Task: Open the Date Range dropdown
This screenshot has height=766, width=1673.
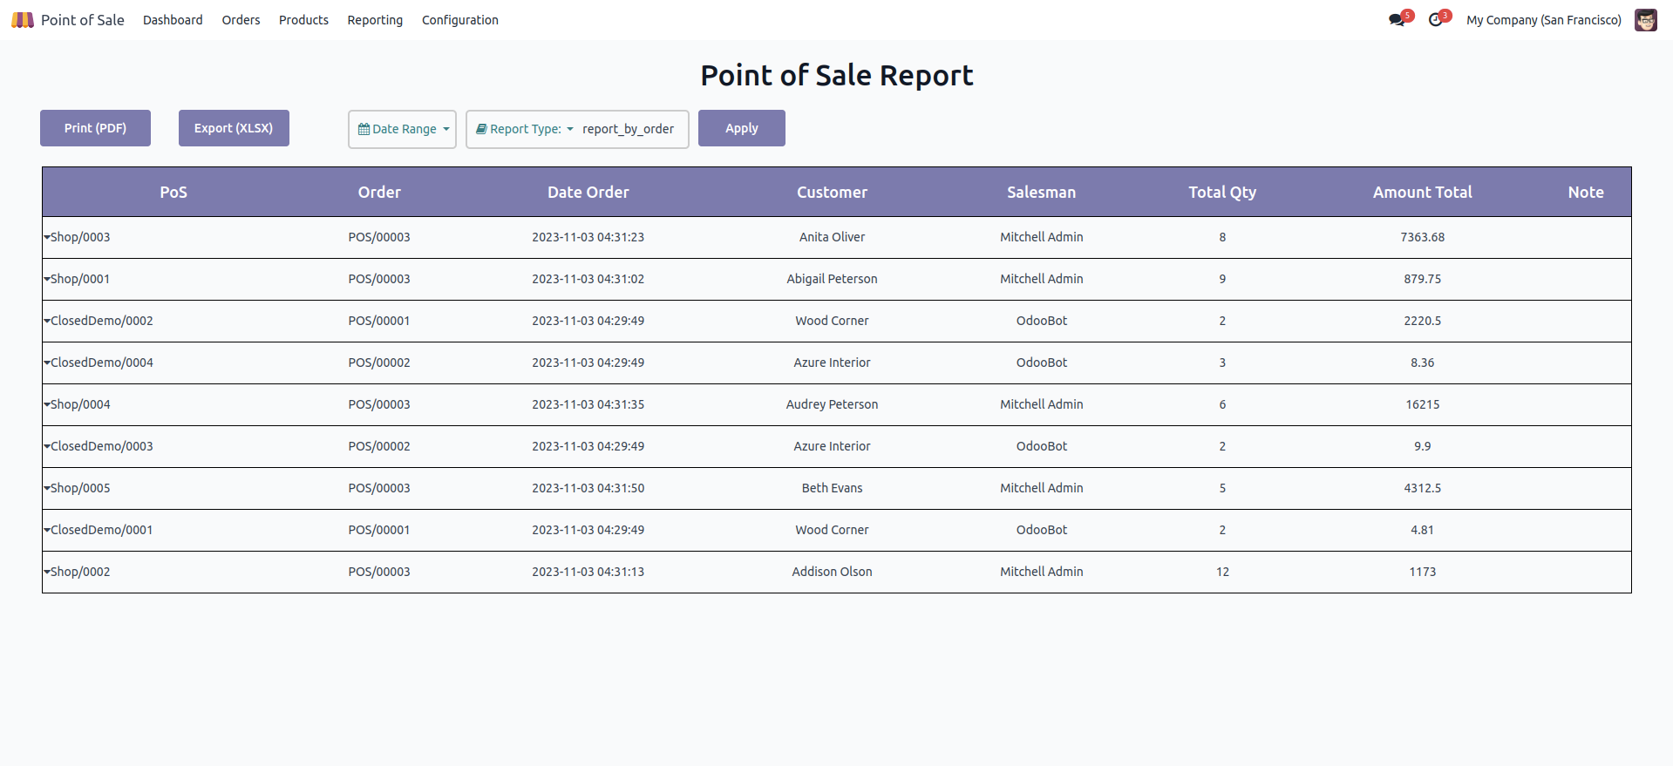Action: (x=403, y=129)
